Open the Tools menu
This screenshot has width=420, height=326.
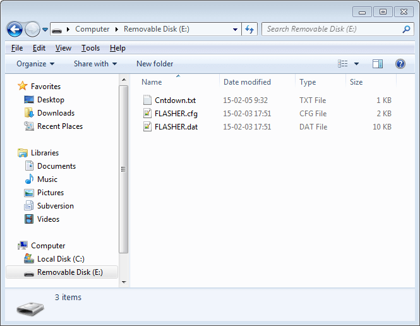point(90,48)
